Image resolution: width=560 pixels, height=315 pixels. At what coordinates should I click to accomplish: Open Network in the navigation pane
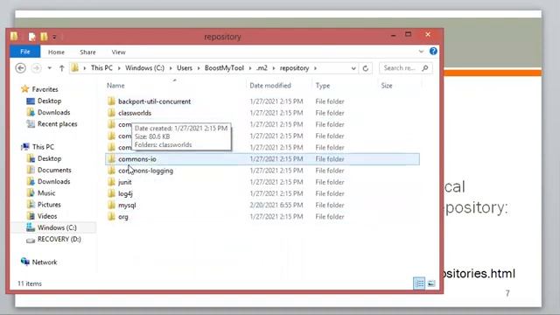45,262
